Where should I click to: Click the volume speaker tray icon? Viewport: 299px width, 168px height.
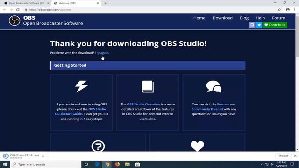point(272,164)
